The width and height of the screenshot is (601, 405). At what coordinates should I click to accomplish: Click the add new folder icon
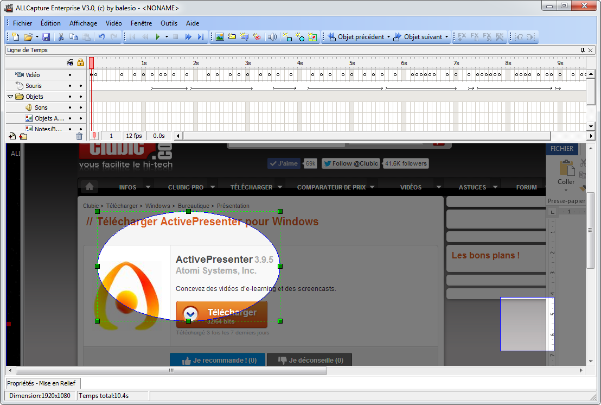[23, 136]
